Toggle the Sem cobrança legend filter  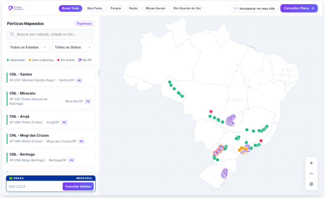41,60
